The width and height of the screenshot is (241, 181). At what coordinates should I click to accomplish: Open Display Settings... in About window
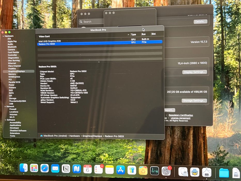(195, 72)
